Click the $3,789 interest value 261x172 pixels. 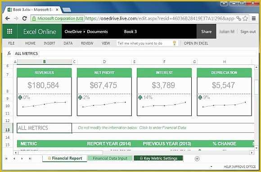click(x=163, y=85)
